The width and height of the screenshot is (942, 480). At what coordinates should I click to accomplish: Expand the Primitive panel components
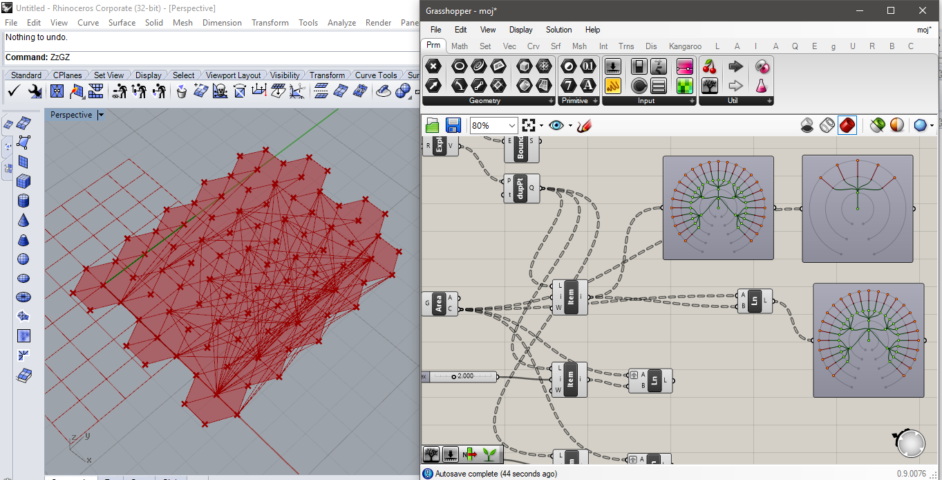pos(596,101)
